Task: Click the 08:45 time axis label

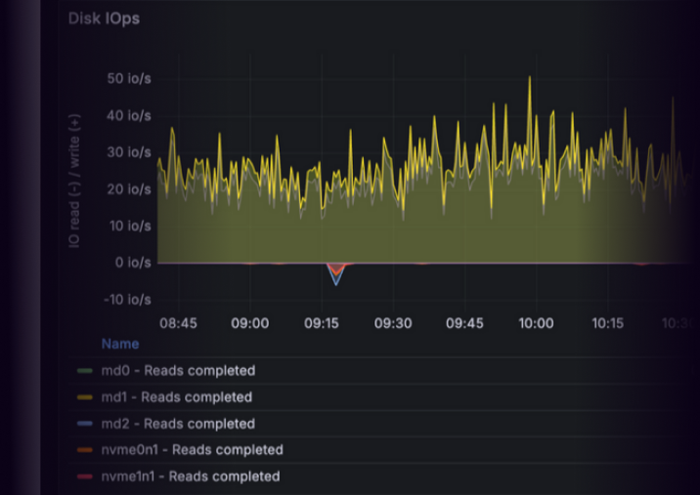Action: [x=178, y=323]
